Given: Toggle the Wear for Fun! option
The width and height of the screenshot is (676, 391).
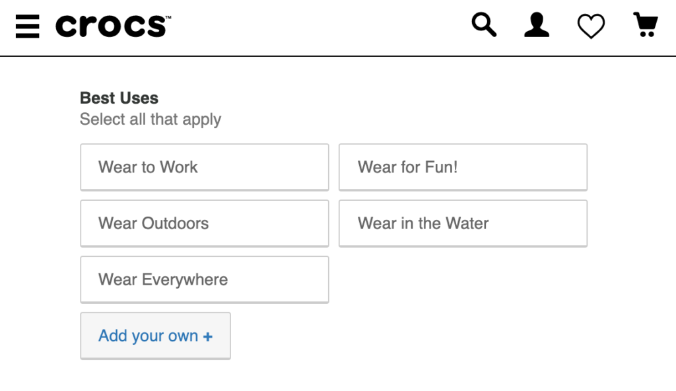Looking at the screenshot, I should [x=463, y=167].
